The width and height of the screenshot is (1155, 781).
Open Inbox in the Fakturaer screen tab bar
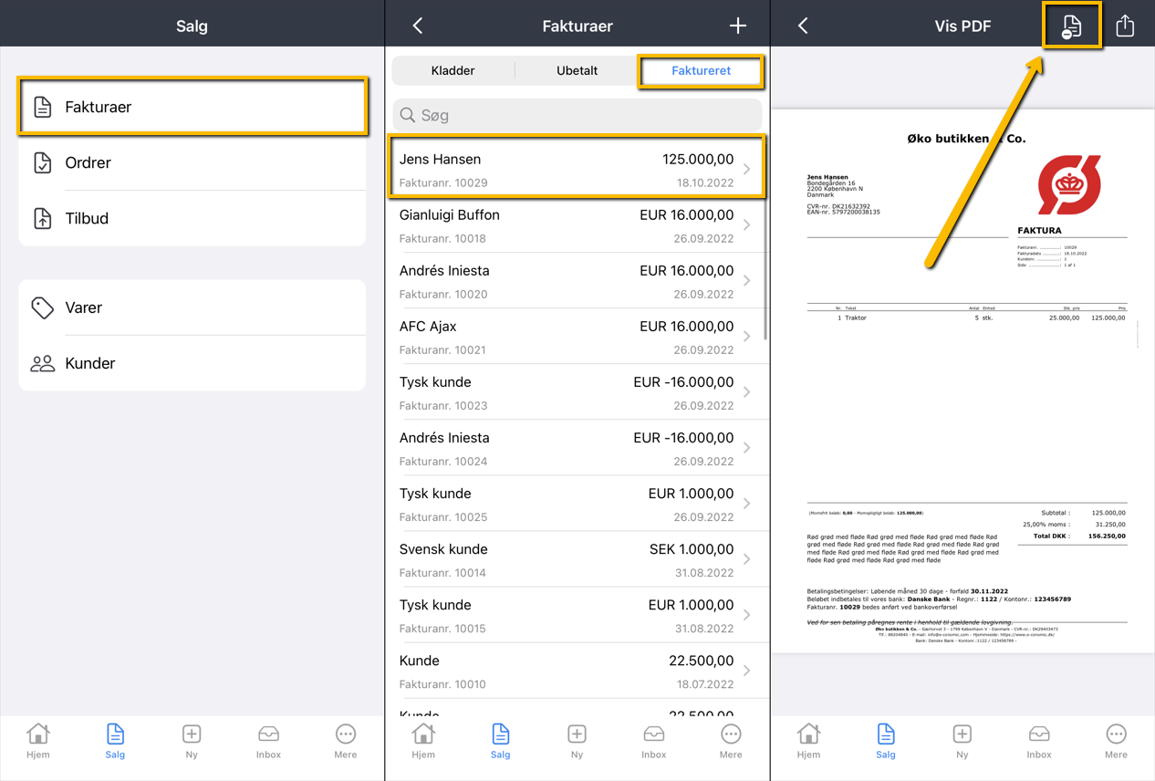point(653,741)
